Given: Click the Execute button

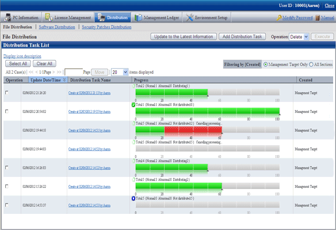Looking at the screenshot, I should coord(322,36).
